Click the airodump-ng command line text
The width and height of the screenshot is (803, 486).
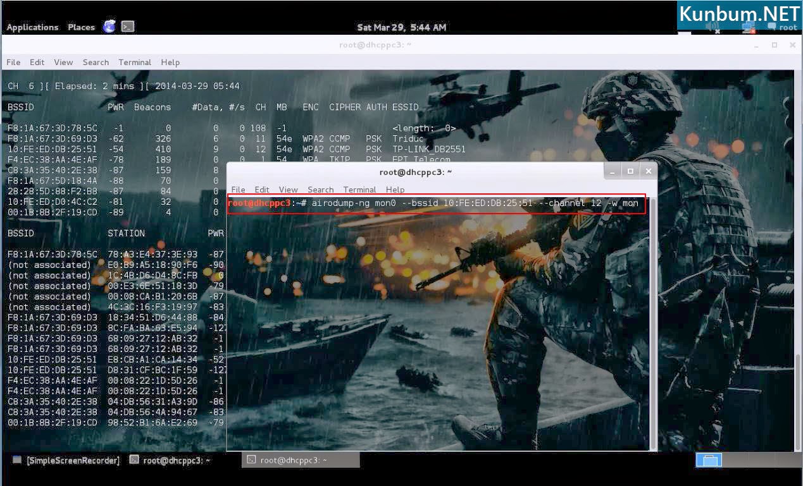coord(475,203)
